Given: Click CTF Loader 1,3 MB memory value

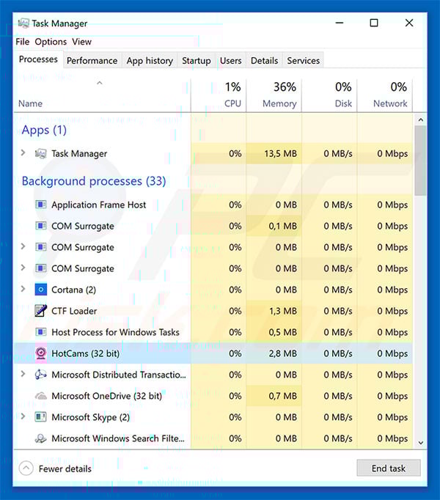Looking at the screenshot, I should tap(282, 311).
